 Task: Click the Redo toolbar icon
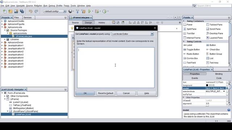click(36, 11)
